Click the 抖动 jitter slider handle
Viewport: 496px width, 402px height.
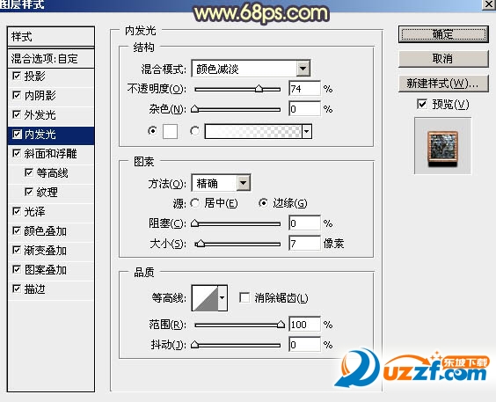click(195, 345)
